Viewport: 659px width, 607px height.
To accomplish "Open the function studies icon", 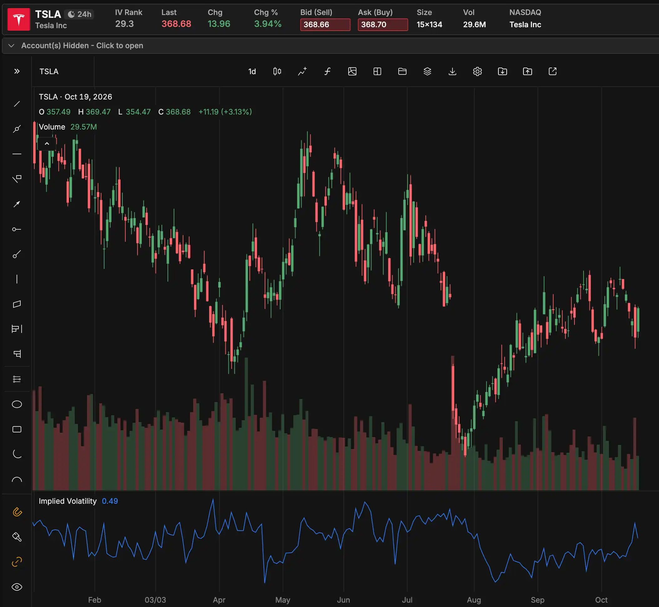I will (x=327, y=71).
